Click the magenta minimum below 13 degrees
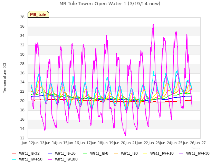 [125, 135]
